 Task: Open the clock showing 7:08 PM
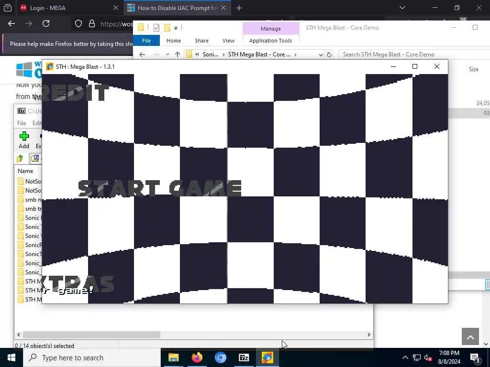pos(449,357)
